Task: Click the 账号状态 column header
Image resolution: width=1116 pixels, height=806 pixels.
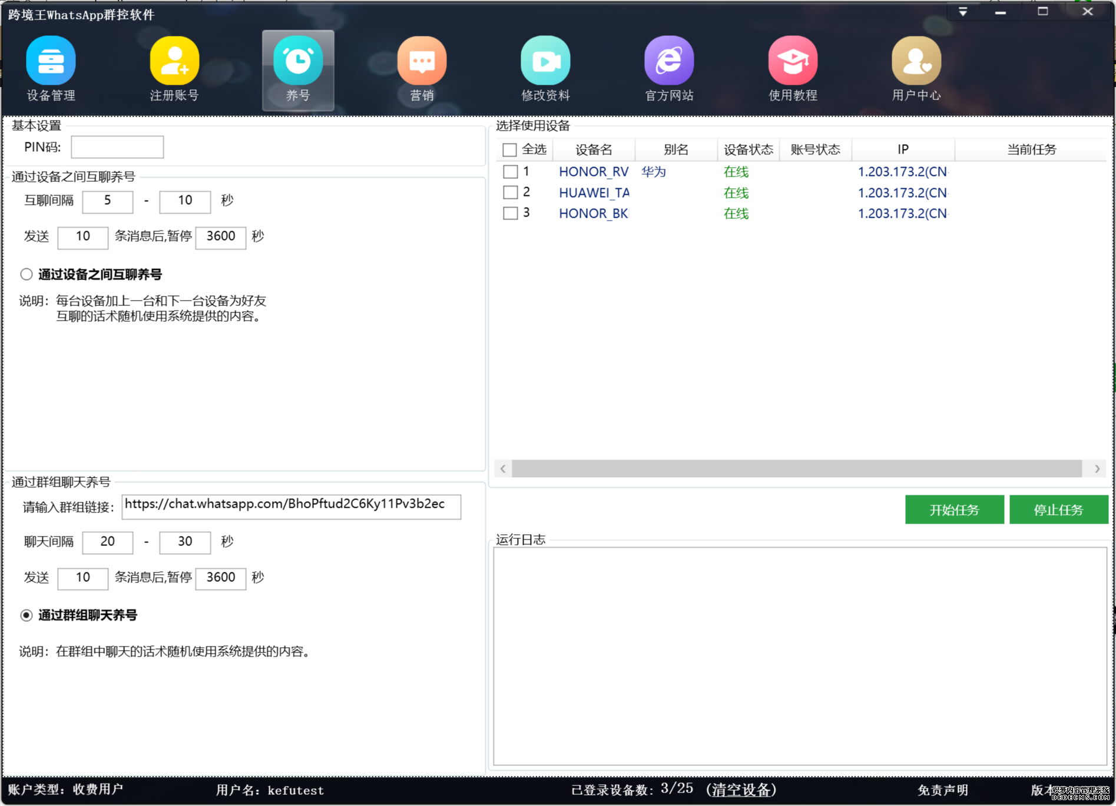Action: (816, 149)
